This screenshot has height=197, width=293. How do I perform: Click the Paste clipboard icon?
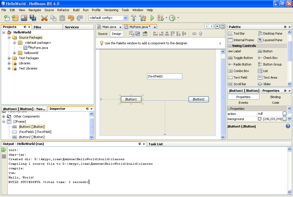point(62,18)
